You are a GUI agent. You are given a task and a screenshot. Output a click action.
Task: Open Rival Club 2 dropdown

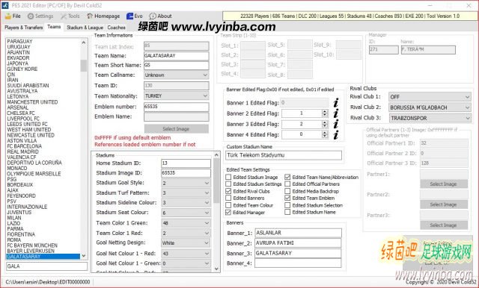pyautogui.click(x=430, y=107)
